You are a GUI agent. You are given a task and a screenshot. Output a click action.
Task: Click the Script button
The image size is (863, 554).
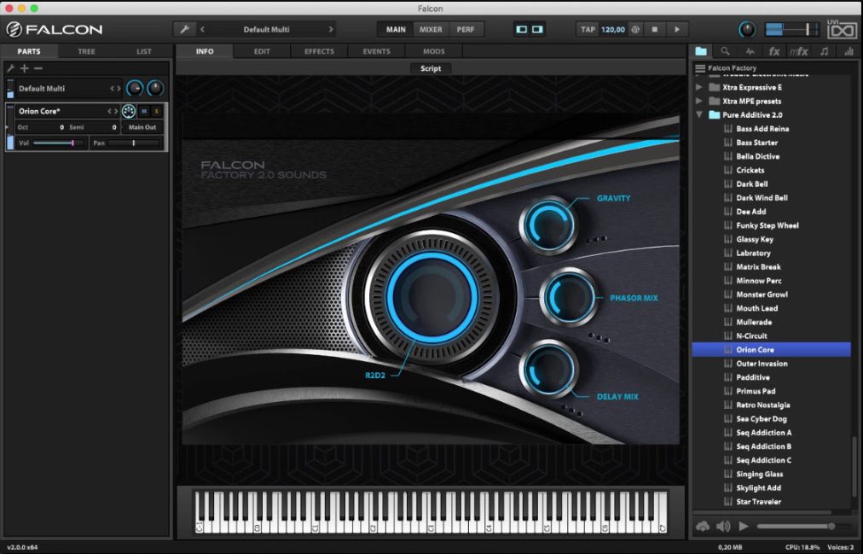point(431,68)
